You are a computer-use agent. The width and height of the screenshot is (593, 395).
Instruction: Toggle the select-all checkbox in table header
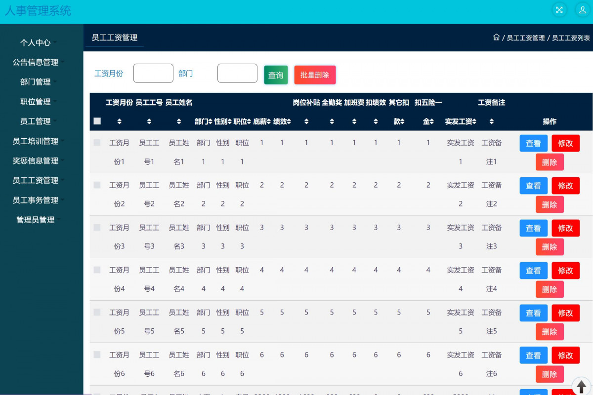[97, 121]
